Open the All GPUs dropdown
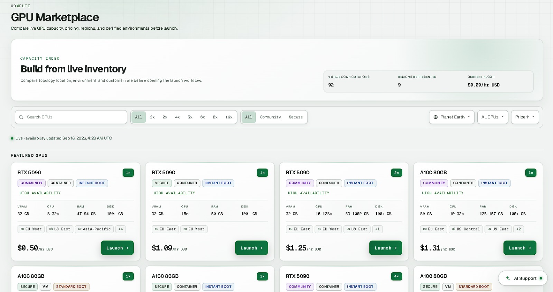This screenshot has width=553, height=292. pos(493,117)
